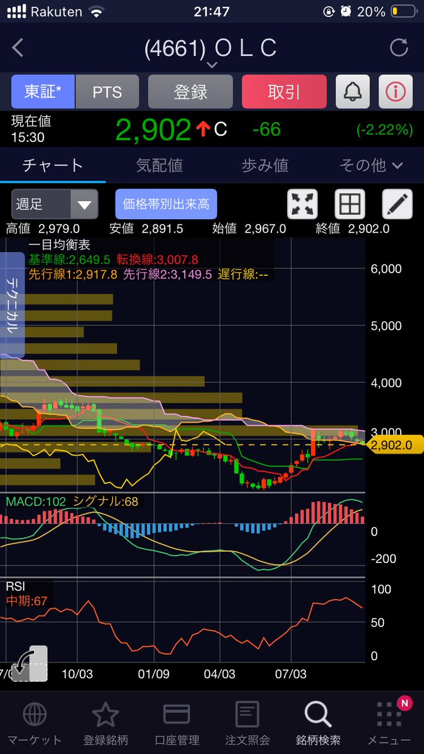Go back with the left arrow icon
424x754 pixels.
coord(18,48)
